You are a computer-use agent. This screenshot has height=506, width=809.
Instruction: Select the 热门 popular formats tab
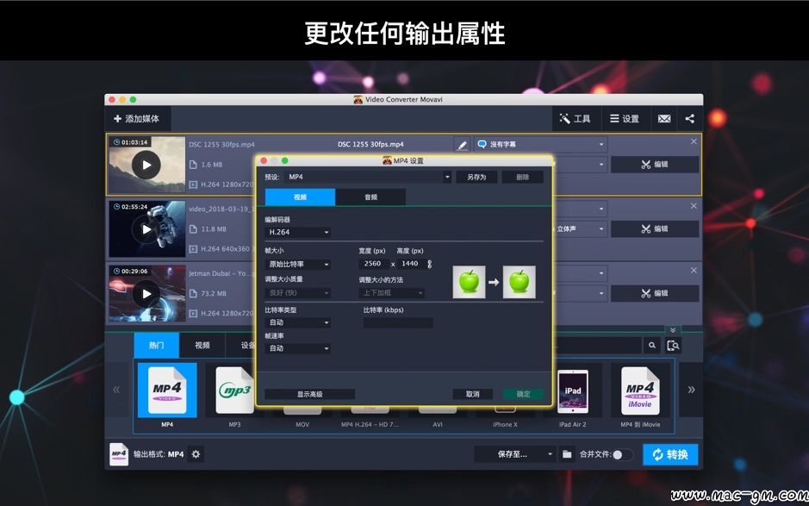pos(156,346)
